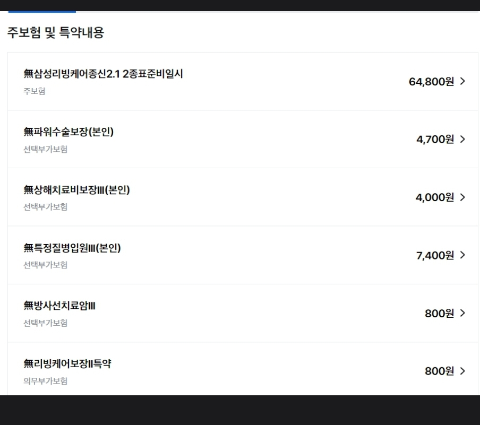Viewport: 480px width, 425px height.
Task: Open the 無상해치료비보장III(본인) rider title
Action: pyautogui.click(x=77, y=190)
